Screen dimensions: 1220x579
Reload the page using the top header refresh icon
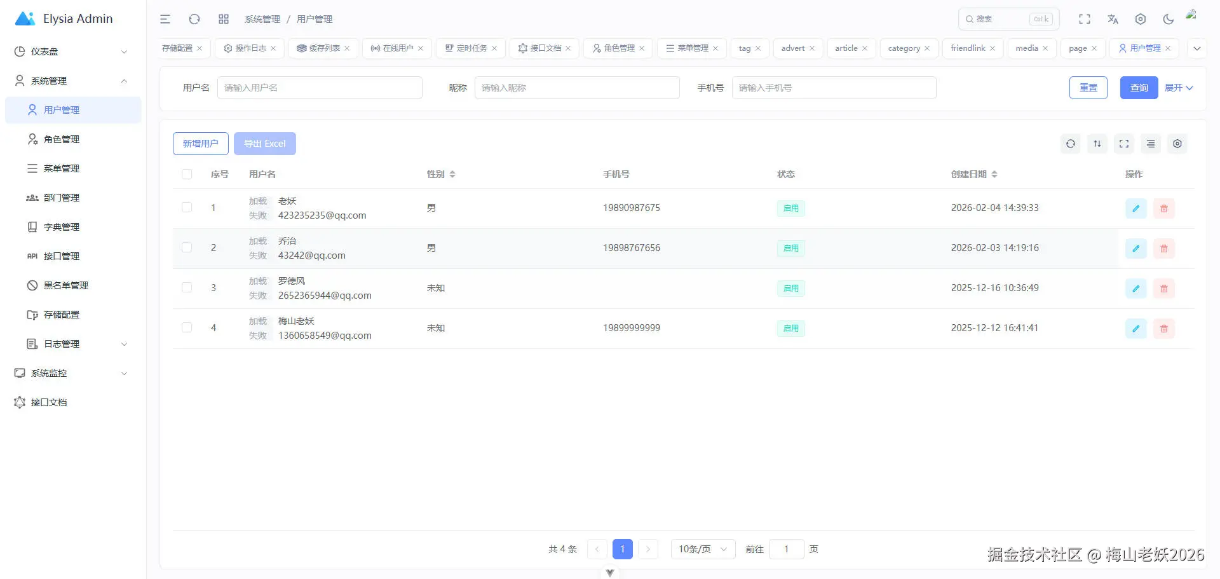[x=194, y=19]
